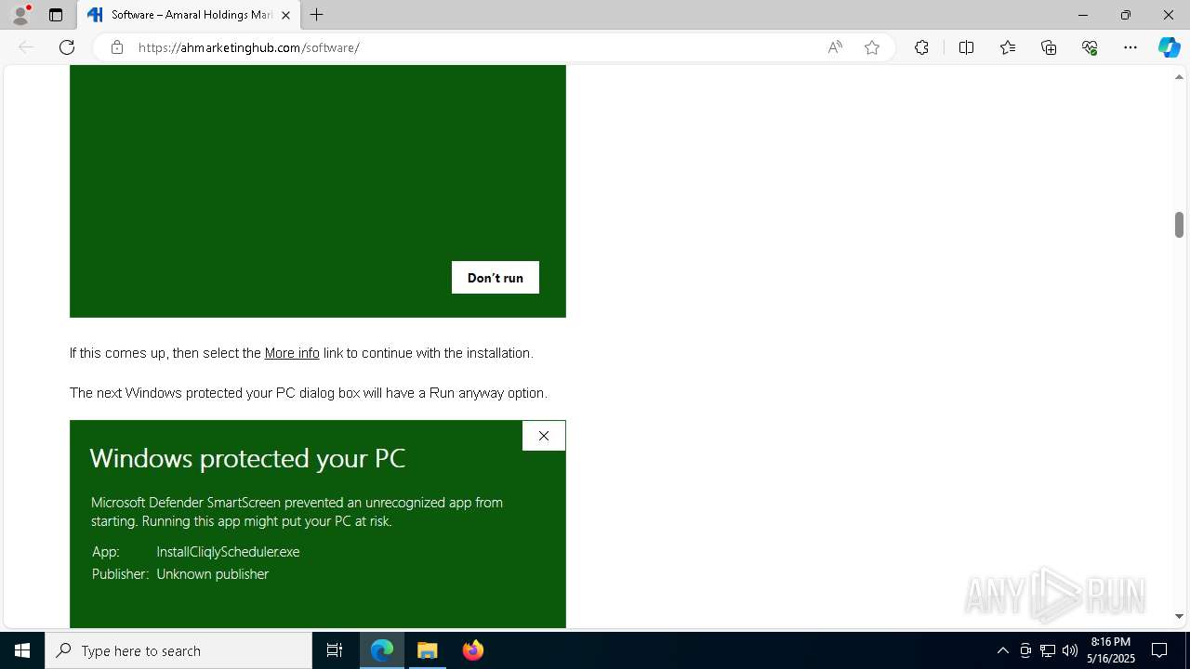Open the Collections panel
Image resolution: width=1190 pixels, height=669 pixels.
[1049, 47]
